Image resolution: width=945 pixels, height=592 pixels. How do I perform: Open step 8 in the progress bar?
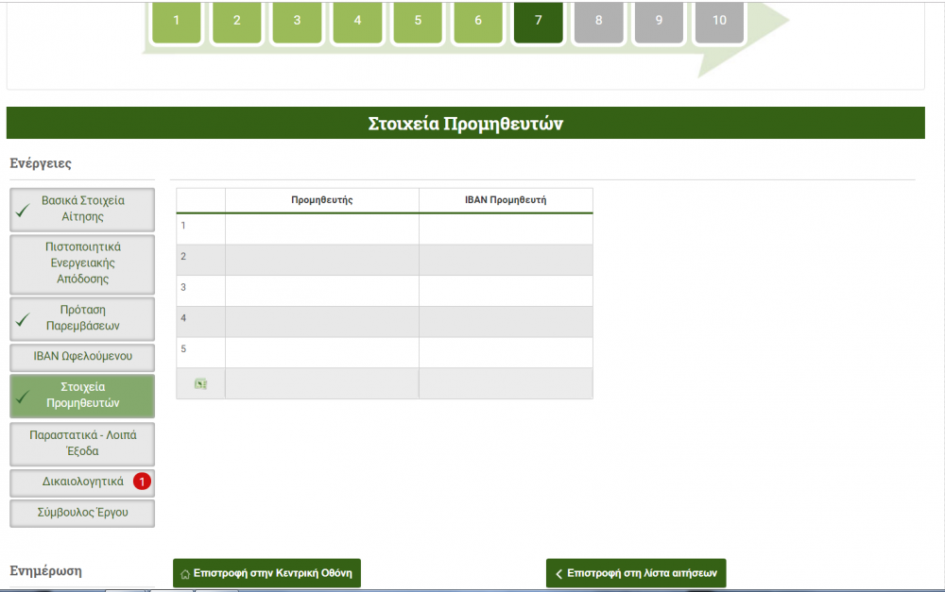click(599, 21)
